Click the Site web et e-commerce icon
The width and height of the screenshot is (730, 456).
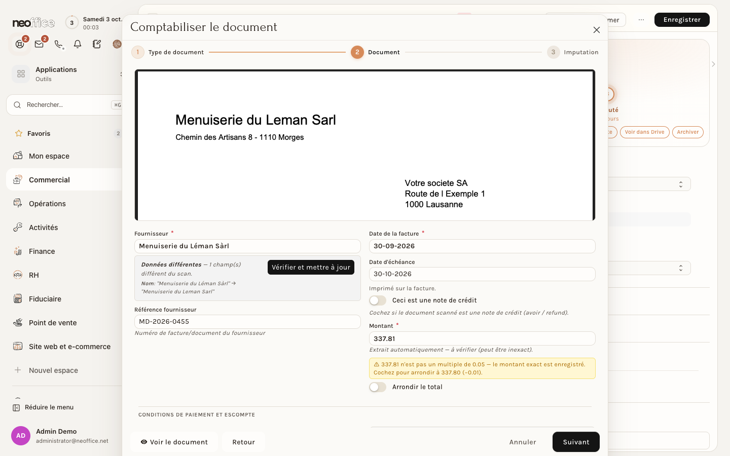pos(18,346)
